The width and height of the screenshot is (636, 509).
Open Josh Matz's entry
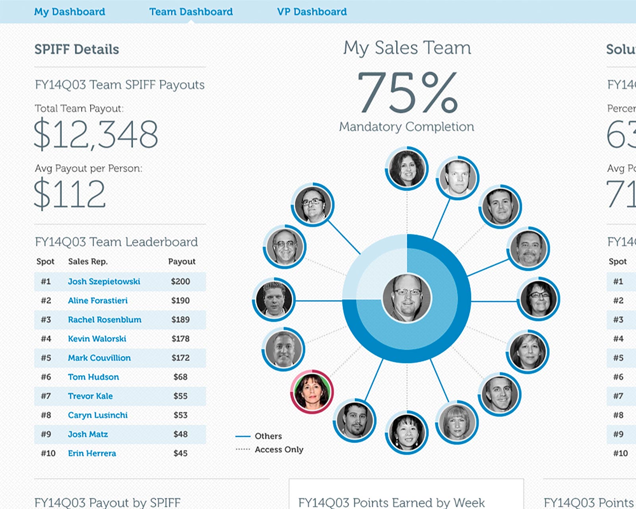coord(88,434)
